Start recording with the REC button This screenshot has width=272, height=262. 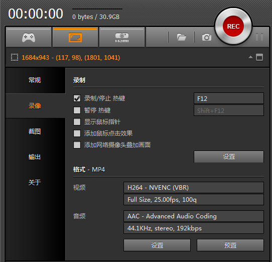pos(233,27)
